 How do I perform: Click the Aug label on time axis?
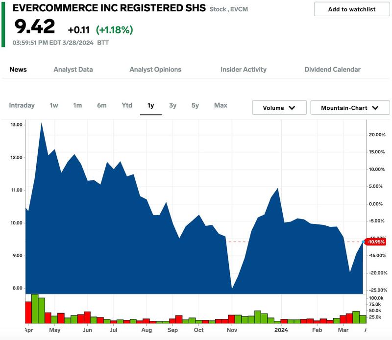147,330
